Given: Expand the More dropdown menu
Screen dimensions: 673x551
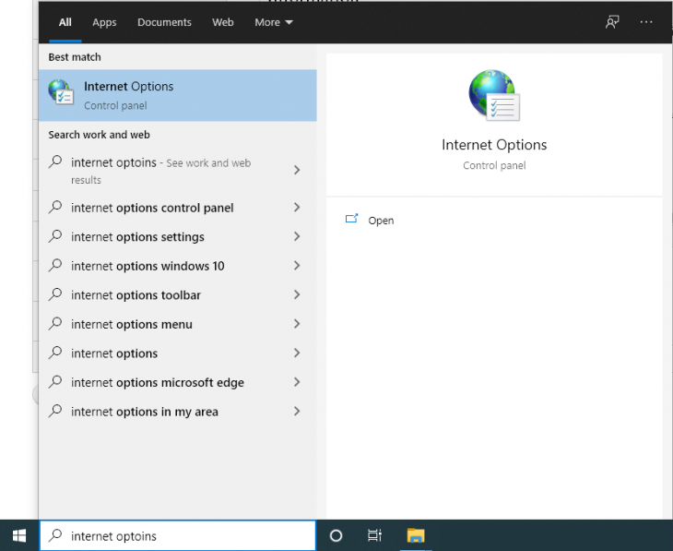Looking at the screenshot, I should pos(274,22).
